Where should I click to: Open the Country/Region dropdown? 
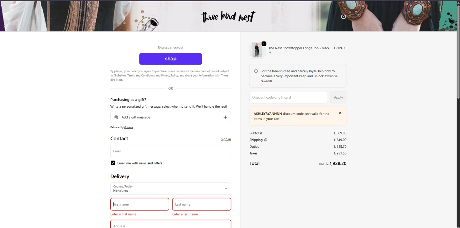pyautogui.click(x=171, y=189)
